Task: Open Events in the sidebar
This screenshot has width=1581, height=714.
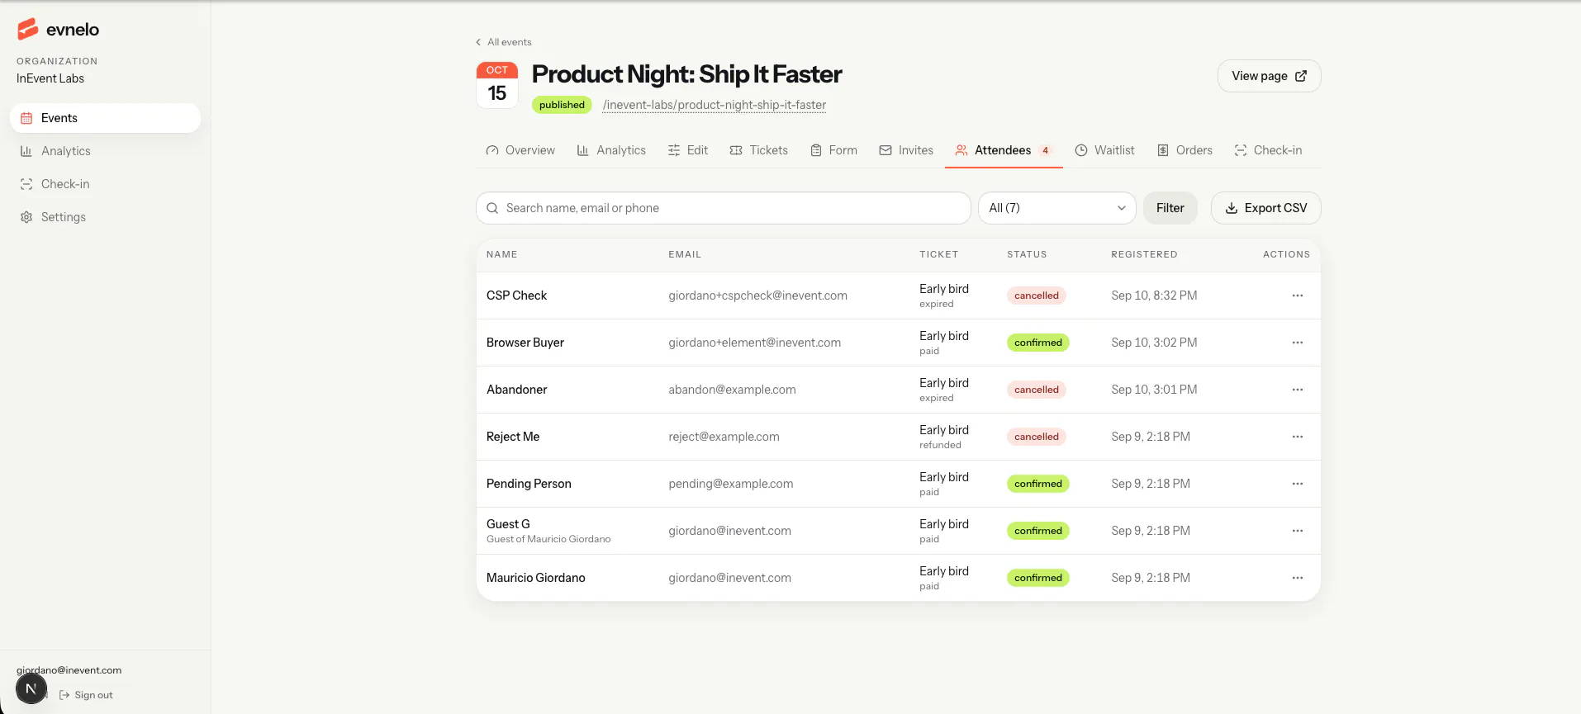Action: click(x=105, y=118)
